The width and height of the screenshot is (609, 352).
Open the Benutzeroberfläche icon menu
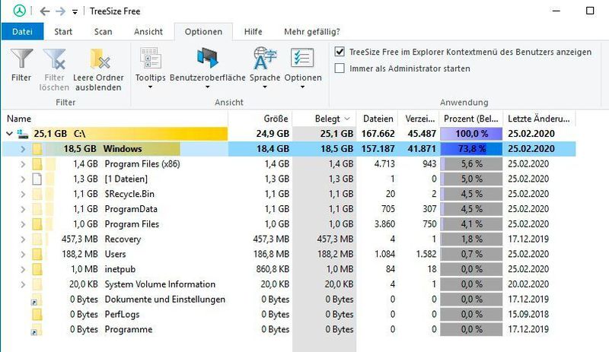coord(207,59)
